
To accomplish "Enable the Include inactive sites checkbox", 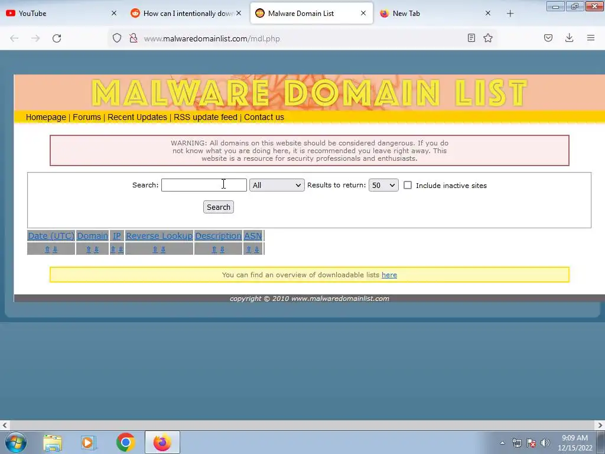I will point(408,185).
